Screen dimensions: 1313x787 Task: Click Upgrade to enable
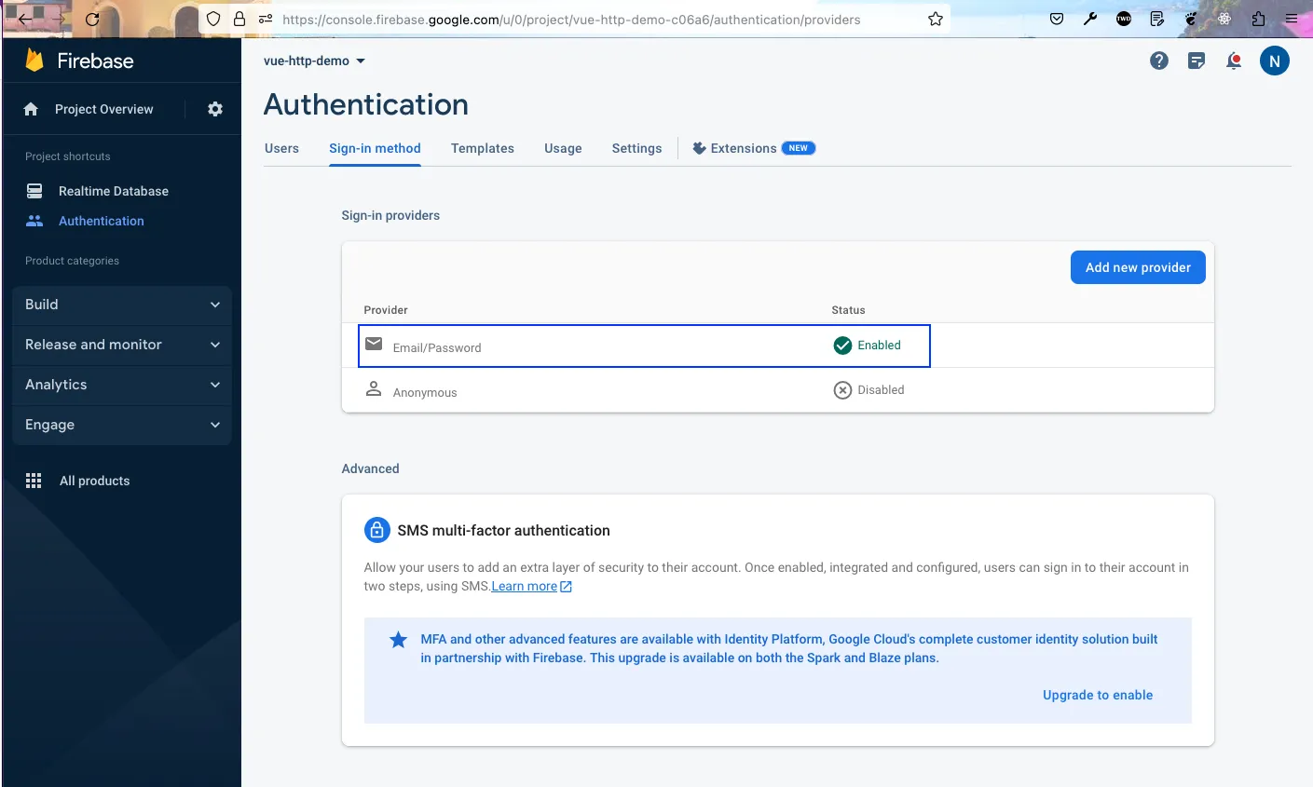(x=1098, y=695)
